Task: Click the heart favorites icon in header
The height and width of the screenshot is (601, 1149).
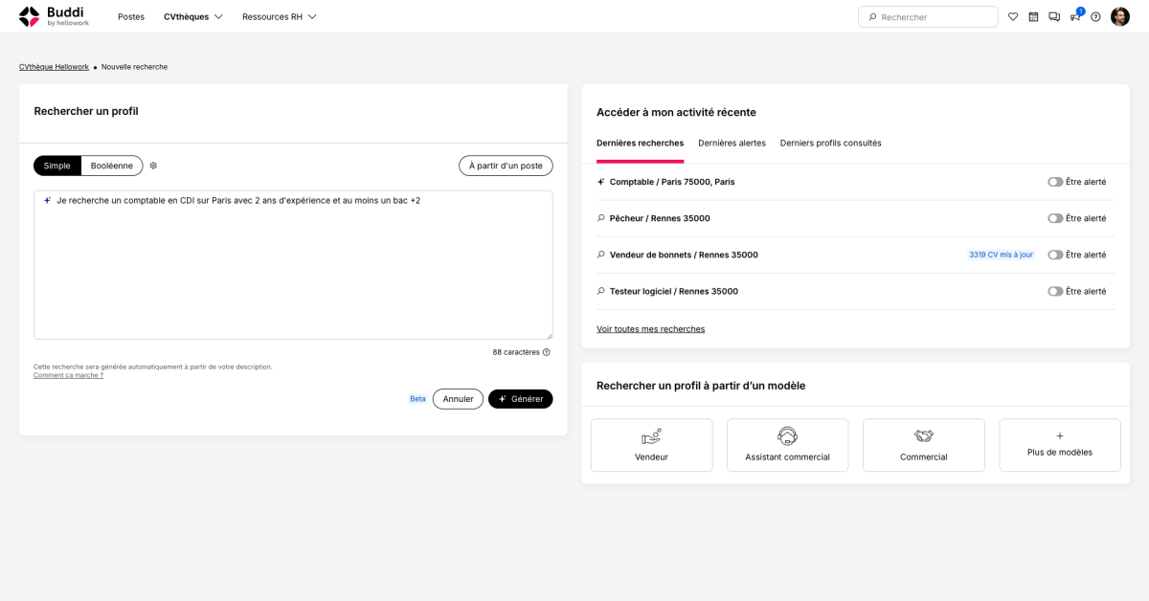Action: [x=1013, y=16]
